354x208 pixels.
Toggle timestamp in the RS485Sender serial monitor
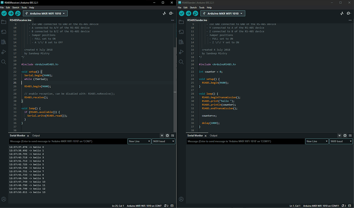pyautogui.click(x=345, y=136)
